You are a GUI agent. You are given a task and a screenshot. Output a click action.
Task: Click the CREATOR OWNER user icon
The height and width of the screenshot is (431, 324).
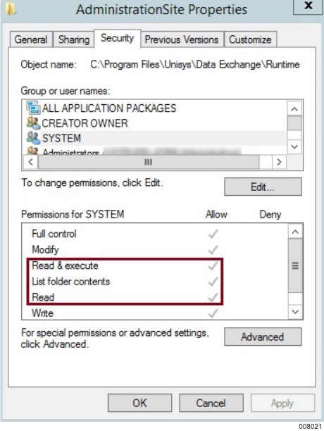tap(34, 123)
